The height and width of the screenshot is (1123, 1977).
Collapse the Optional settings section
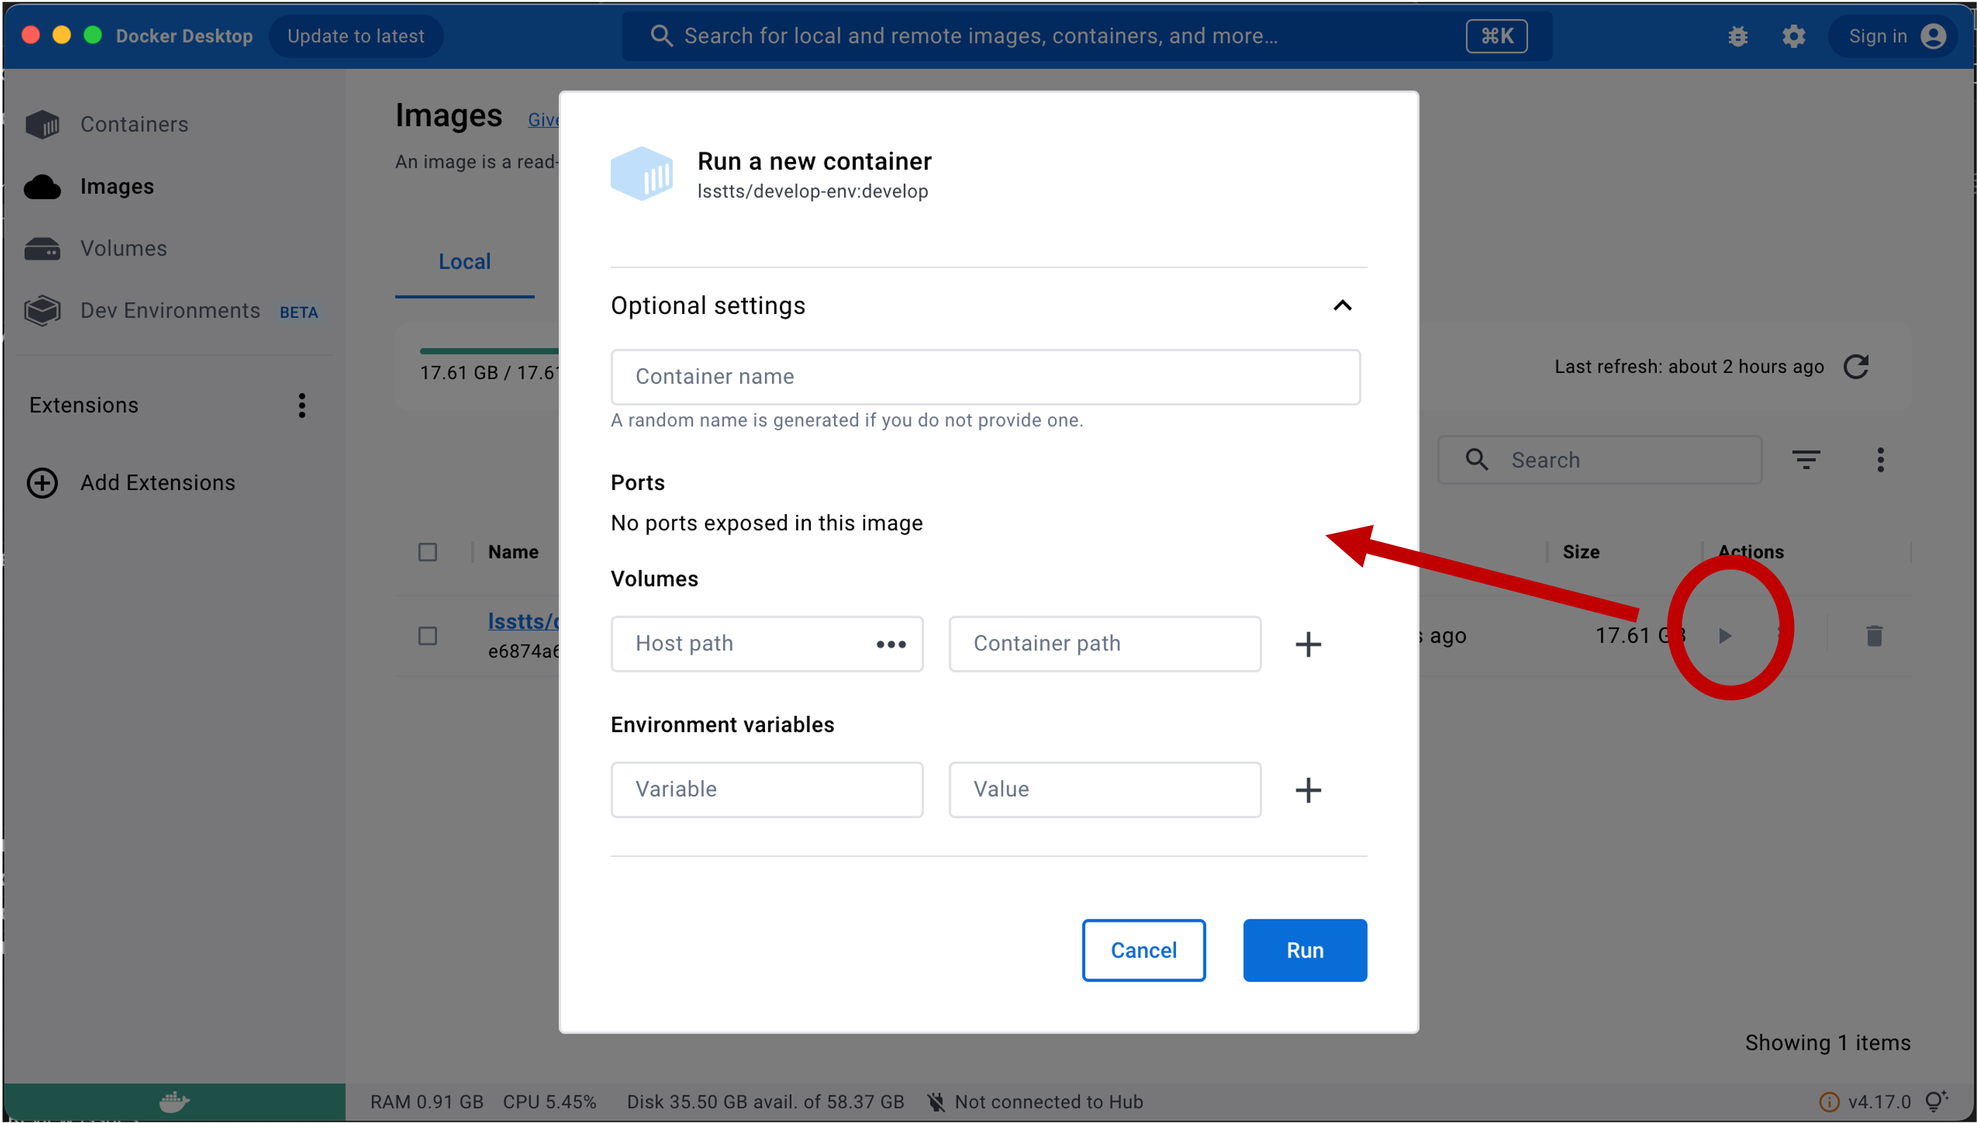point(1342,306)
